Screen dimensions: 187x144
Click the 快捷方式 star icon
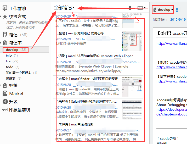[5, 16]
